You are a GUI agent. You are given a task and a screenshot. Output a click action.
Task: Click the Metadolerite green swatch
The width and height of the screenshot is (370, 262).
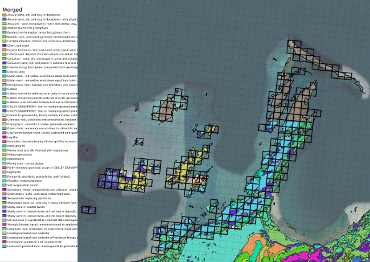point(4,159)
